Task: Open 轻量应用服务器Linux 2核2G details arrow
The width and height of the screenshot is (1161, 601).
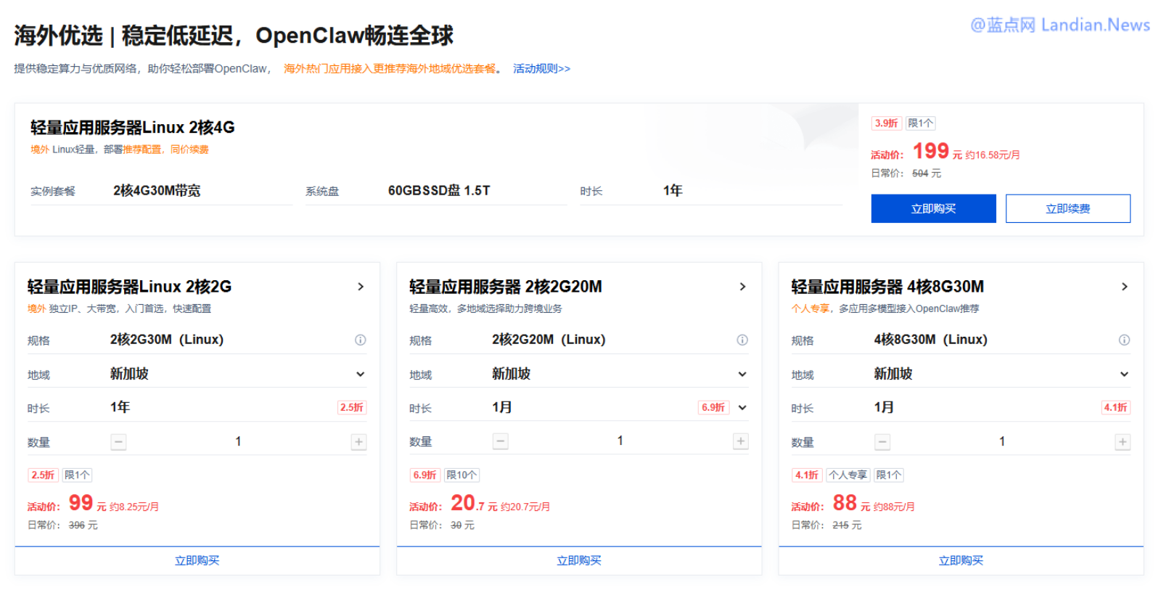Action: (360, 287)
